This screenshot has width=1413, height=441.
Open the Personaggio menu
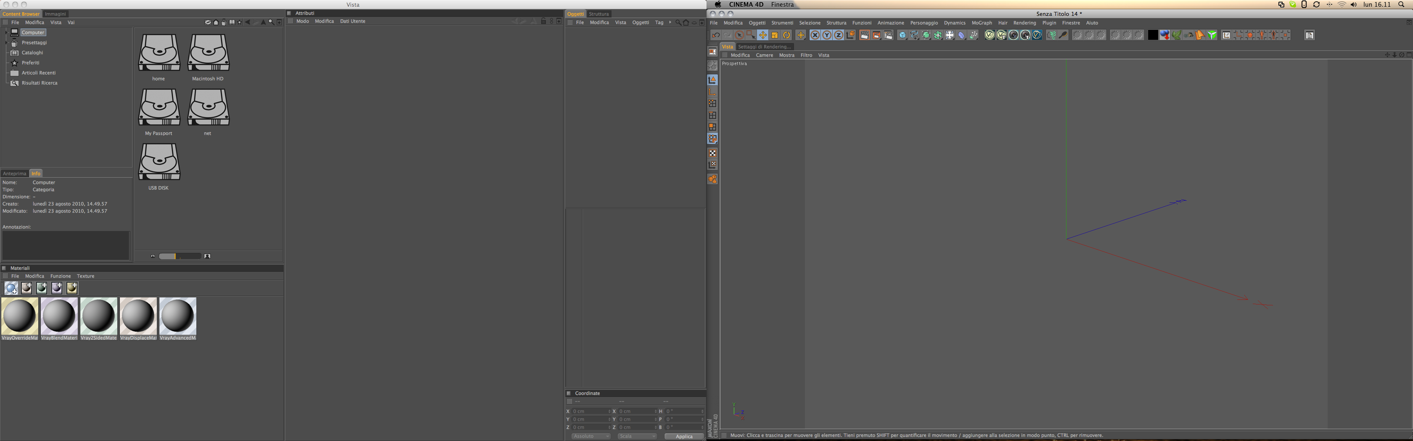924,23
